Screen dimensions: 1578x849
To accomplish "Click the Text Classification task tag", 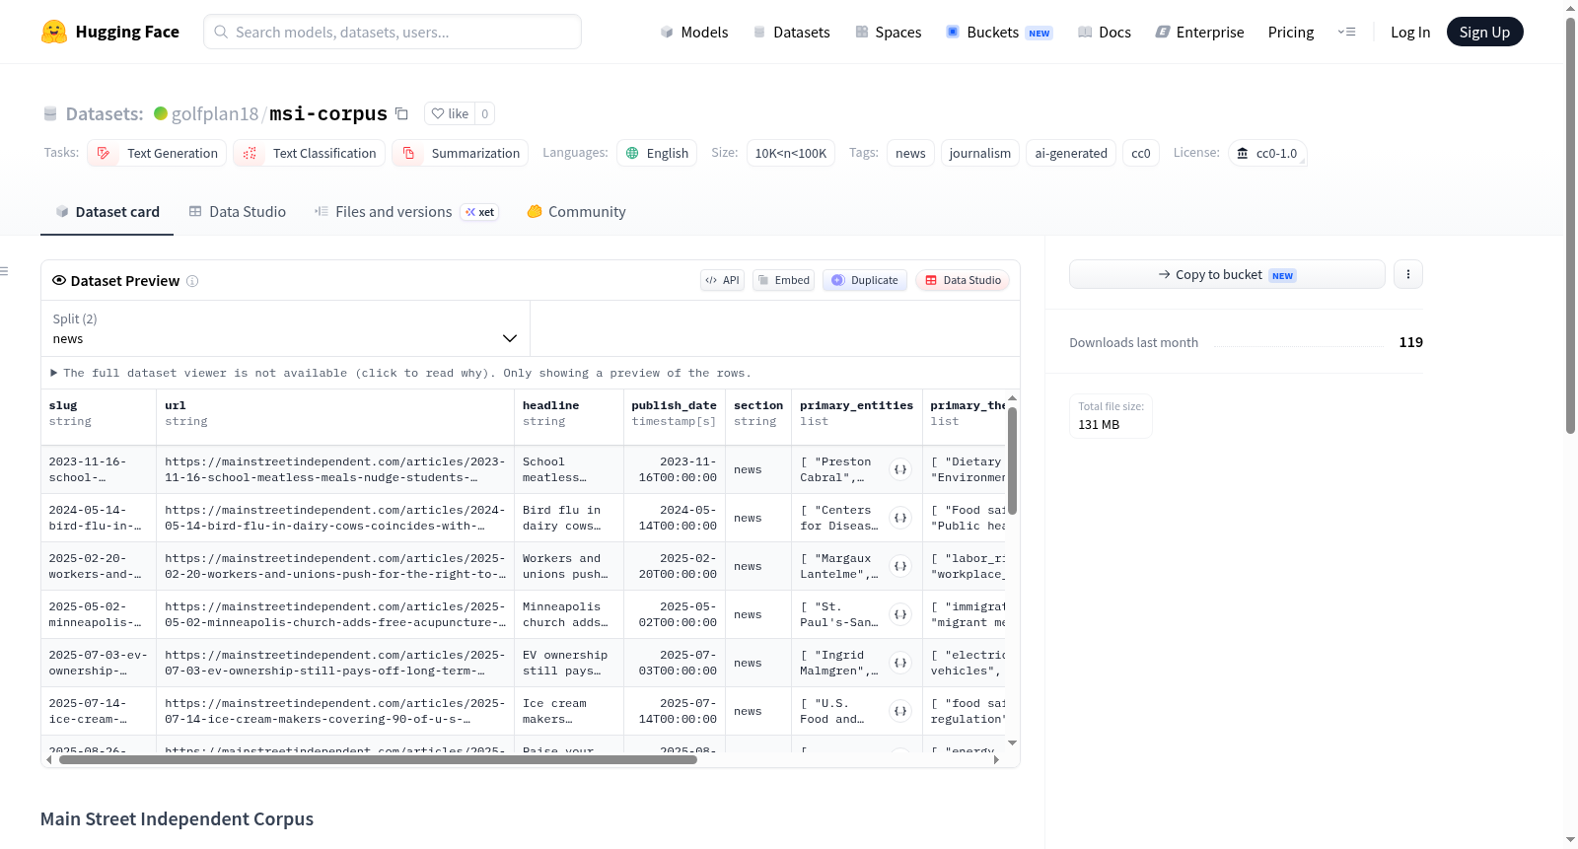I will [310, 153].
